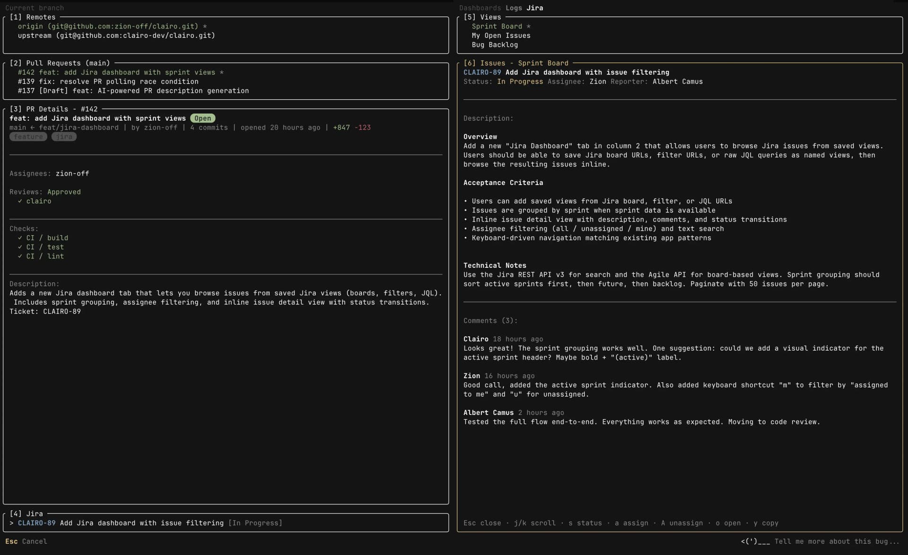Open the Logs tab
Screen dimensions: 908x555
tap(514, 8)
